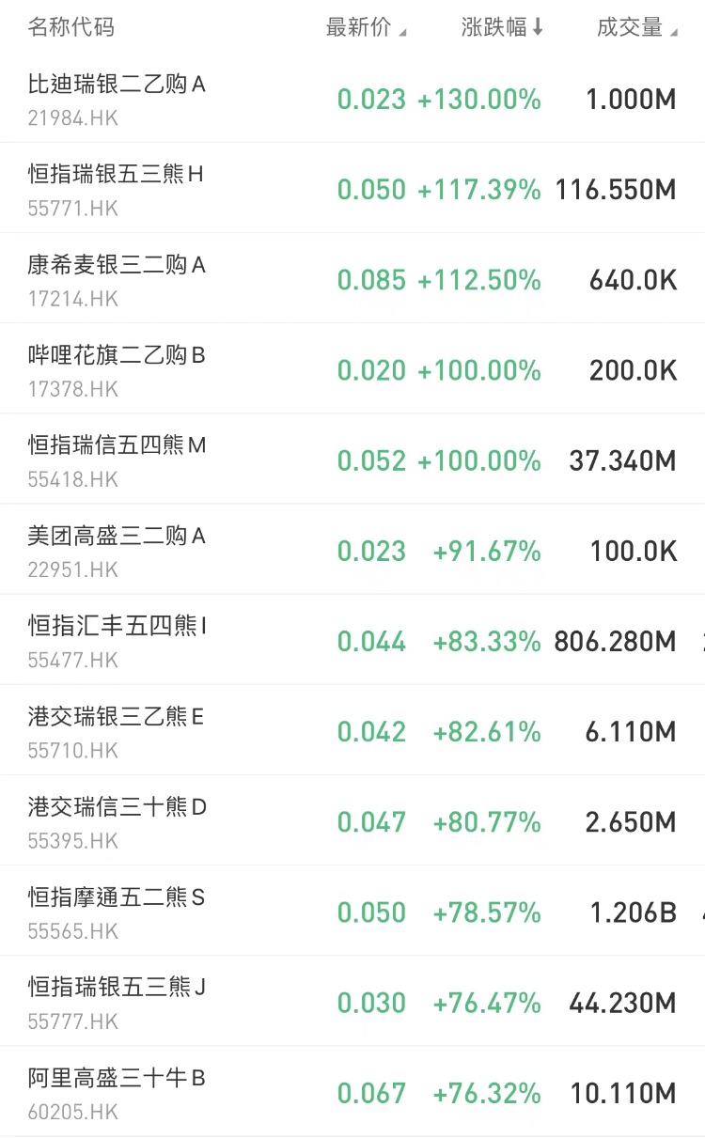Click the sort triangle beside 最新价
This screenshot has width=705, height=1138.
click(x=402, y=32)
